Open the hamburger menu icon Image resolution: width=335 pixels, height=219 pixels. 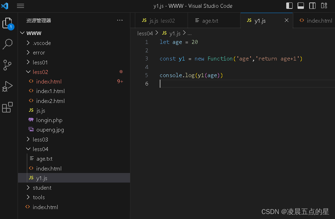click(x=20, y=6)
